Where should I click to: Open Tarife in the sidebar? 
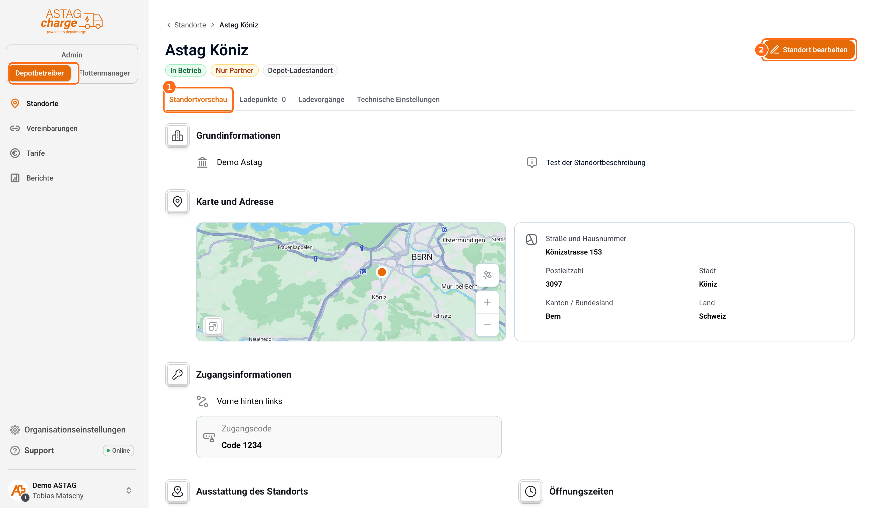[36, 153]
